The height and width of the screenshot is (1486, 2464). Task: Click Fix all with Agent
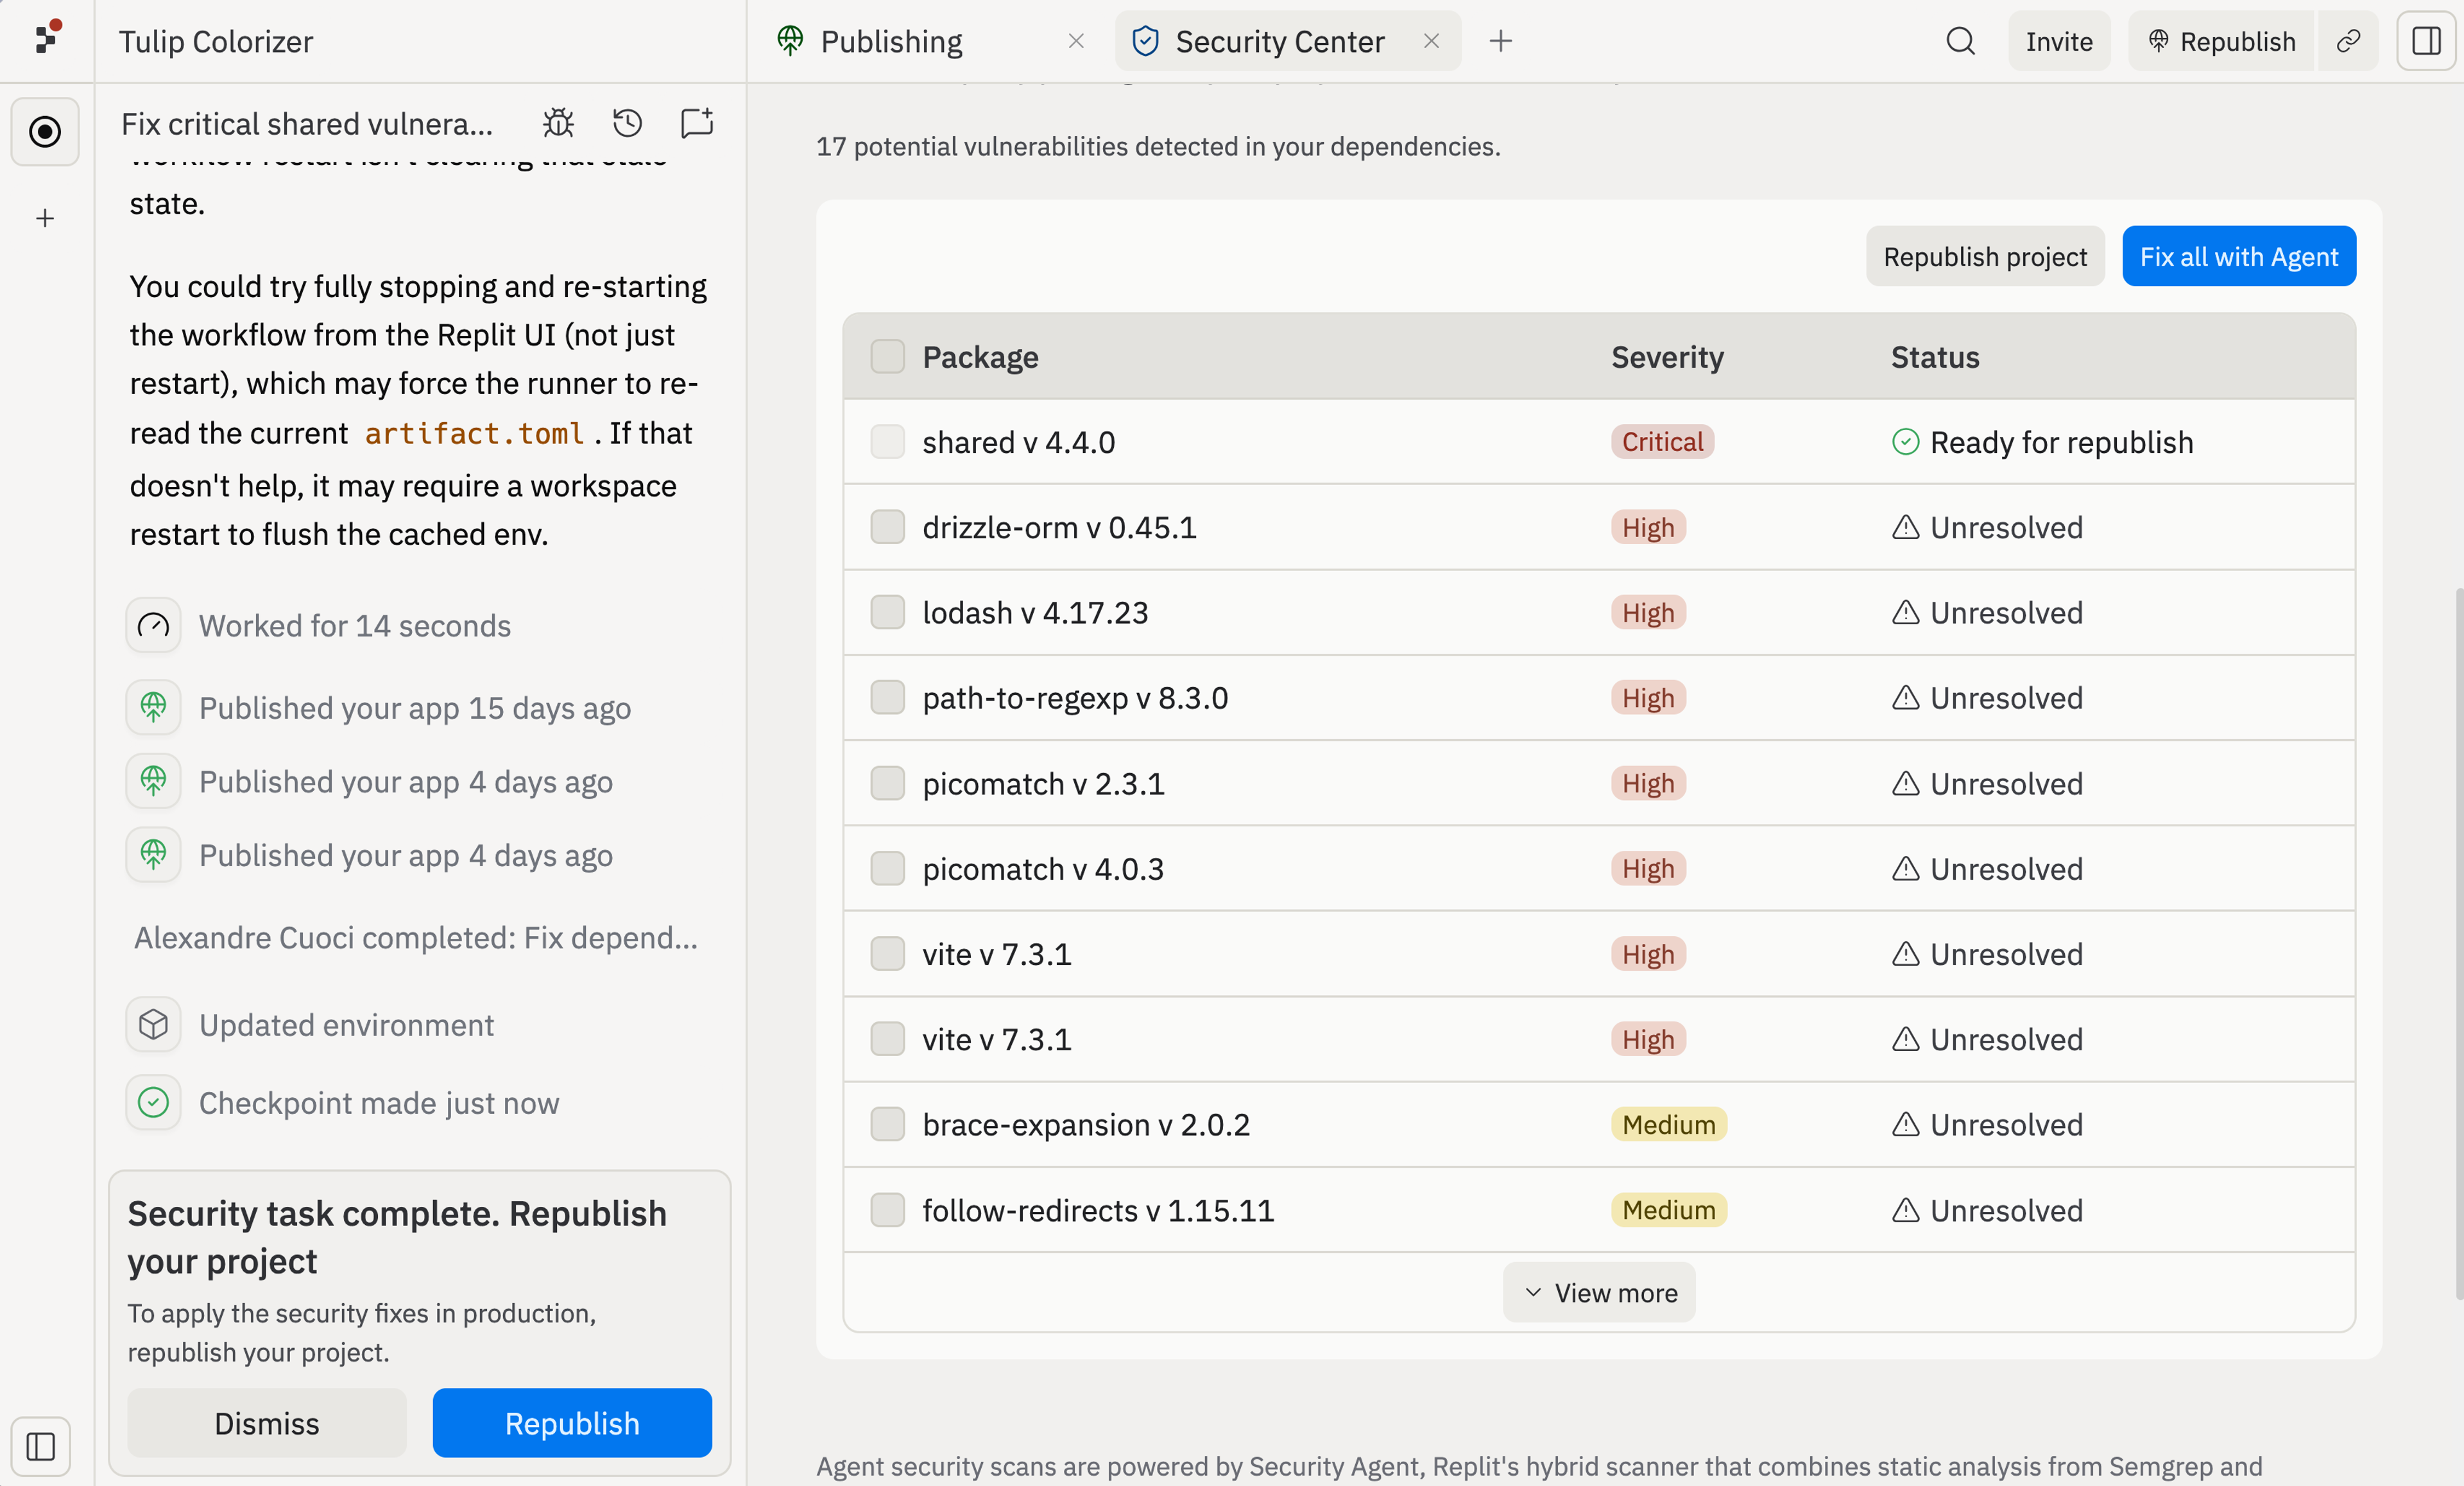coord(2239,256)
